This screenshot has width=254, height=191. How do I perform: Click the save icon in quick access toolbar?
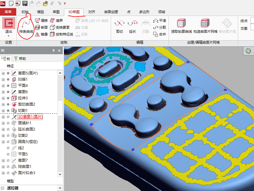[x=25, y=3]
